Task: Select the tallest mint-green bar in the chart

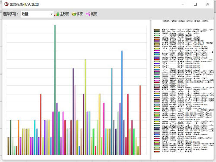Action: (55, 90)
